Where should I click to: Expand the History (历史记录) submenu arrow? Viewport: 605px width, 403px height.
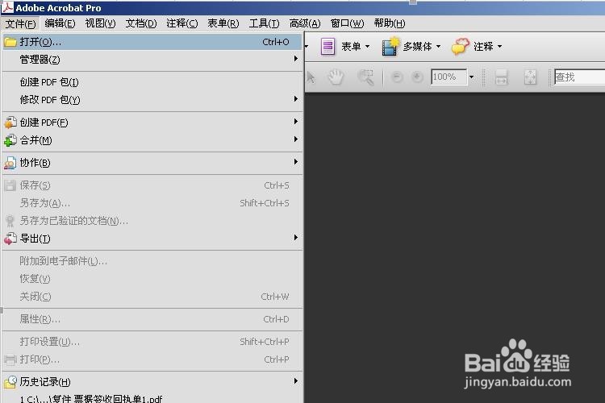295,381
